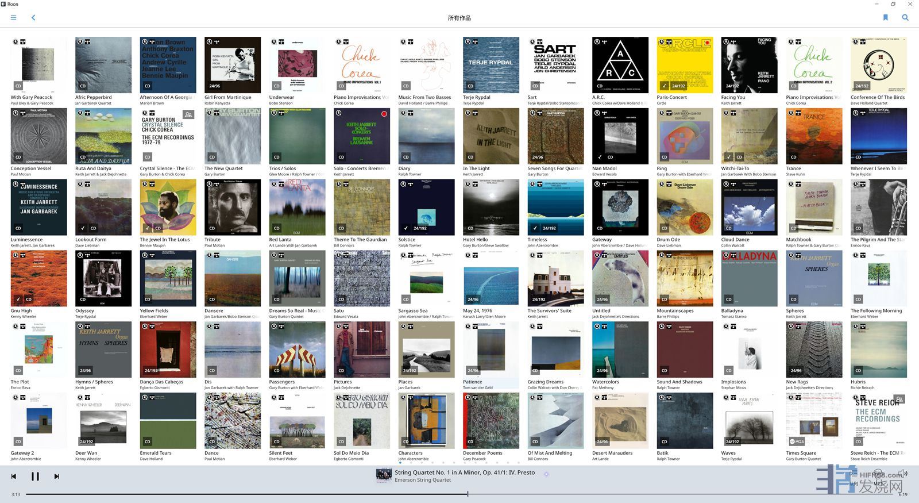Skip to the previous track

click(x=14, y=476)
